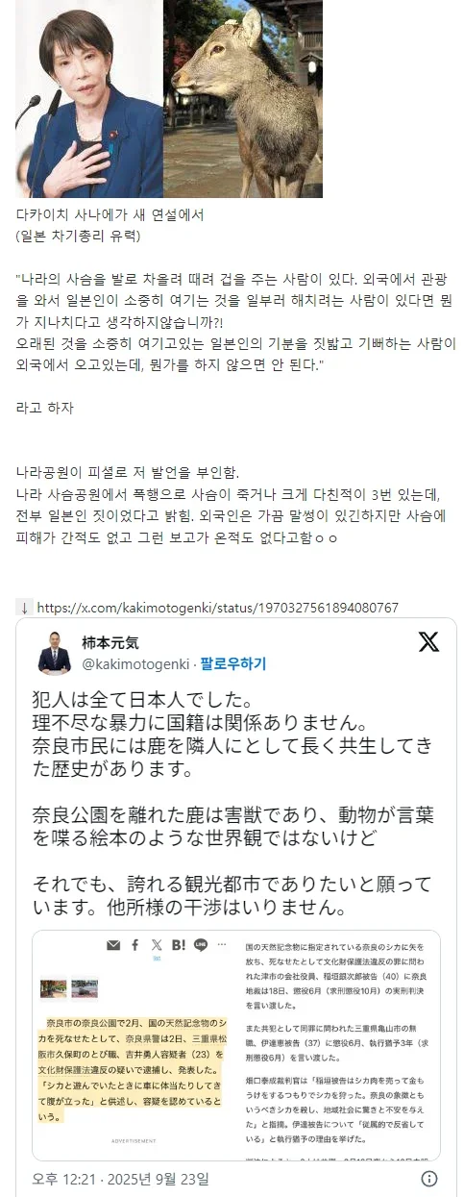464x1197 pixels.
Task: Open the deer photo at top
Action: 243,98
